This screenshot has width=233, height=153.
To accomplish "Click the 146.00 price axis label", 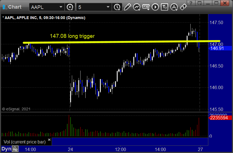I will point(216,87).
